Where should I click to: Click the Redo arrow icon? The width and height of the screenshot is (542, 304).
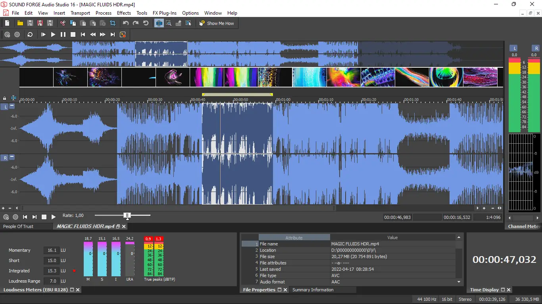tap(136, 23)
